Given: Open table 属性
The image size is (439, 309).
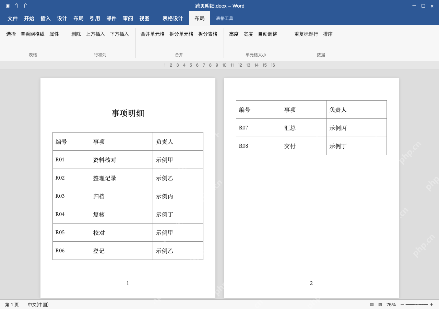Looking at the screenshot, I should tap(54, 34).
